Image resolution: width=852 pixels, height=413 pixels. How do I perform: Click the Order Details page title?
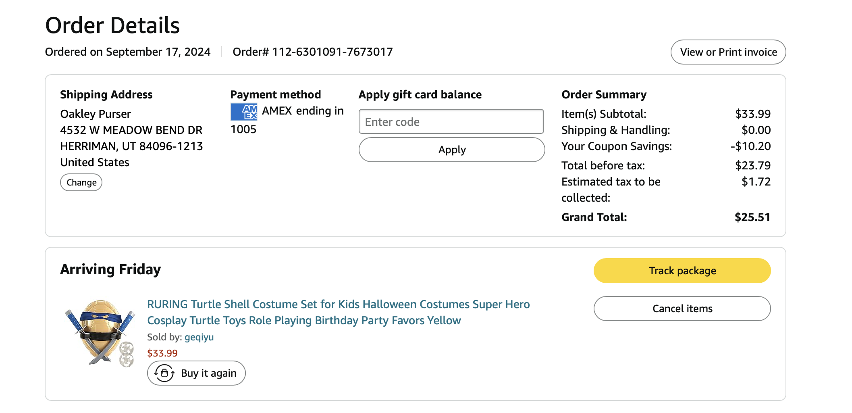coord(112,25)
